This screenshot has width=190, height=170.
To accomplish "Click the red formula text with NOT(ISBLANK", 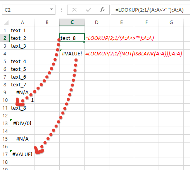I will 134,53.
